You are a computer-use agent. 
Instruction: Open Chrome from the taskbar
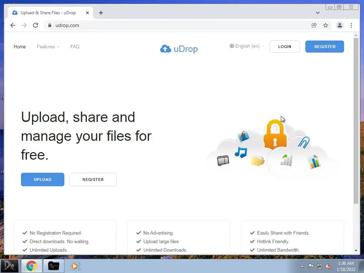point(32,266)
